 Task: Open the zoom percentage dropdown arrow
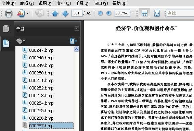pos(132,13)
